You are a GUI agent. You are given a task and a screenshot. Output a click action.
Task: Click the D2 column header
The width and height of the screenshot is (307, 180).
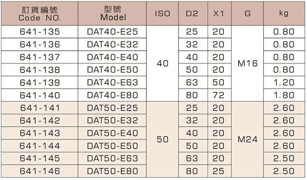pos(192,14)
